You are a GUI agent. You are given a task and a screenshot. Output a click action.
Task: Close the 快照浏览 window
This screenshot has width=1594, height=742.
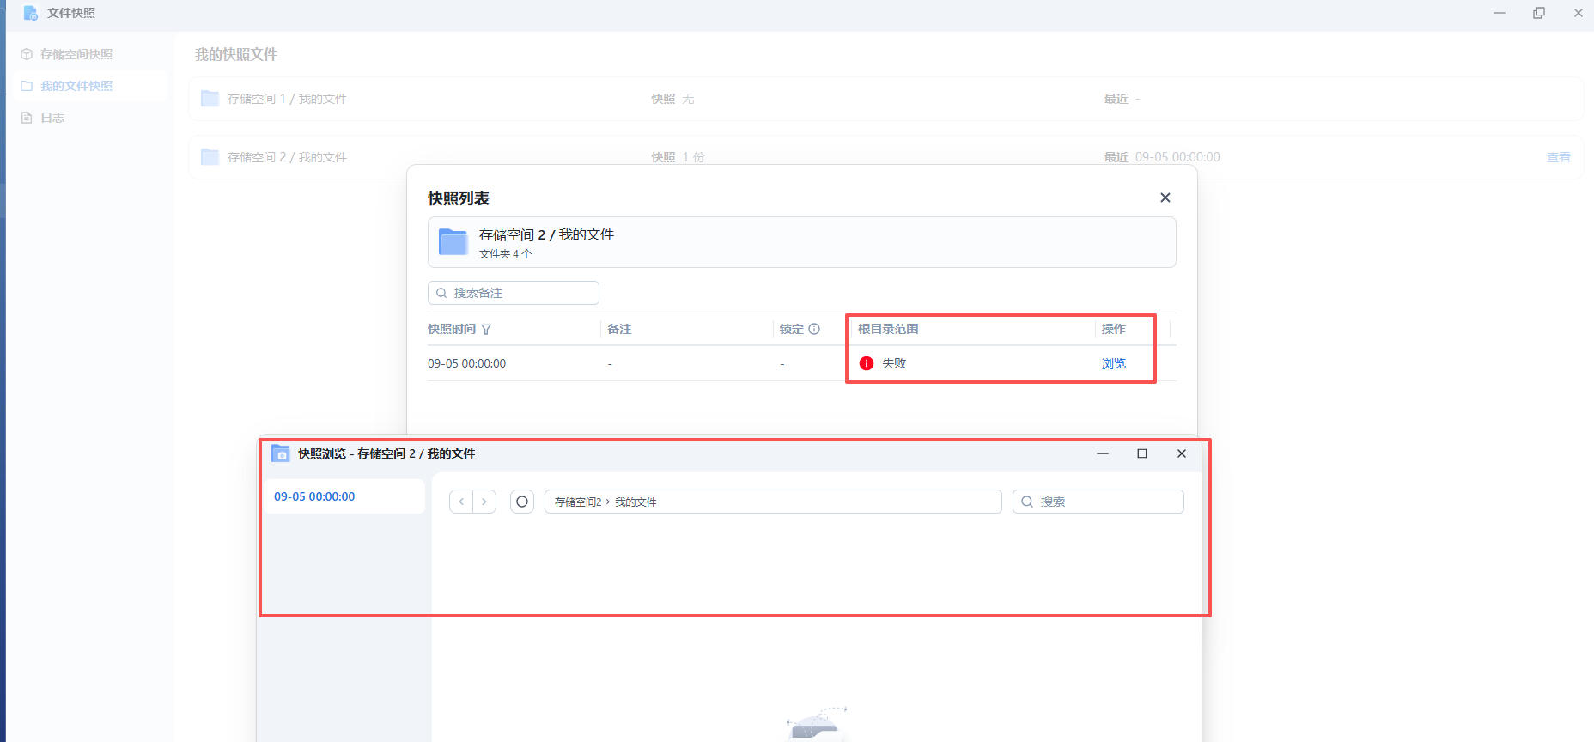pos(1182,453)
